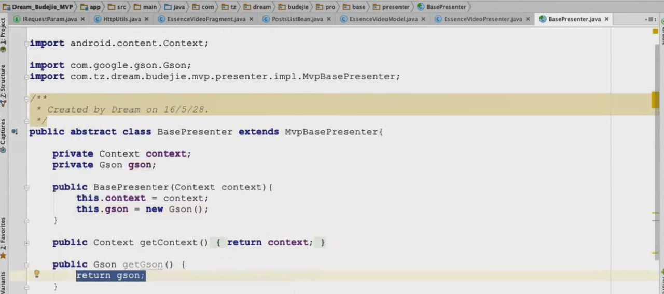Click the class subclasses gutter icon
The width and height of the screenshot is (664, 294).
[x=15, y=132]
